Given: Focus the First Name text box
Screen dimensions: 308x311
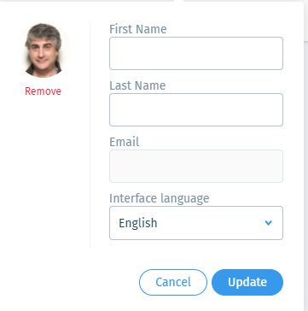Looking at the screenshot, I should coord(196,53).
